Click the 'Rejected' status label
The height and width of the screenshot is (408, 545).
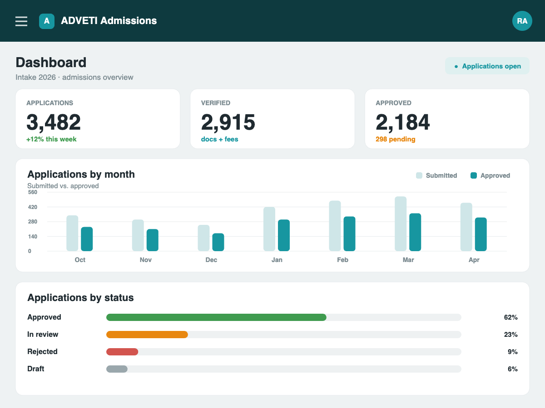pyautogui.click(x=42, y=352)
